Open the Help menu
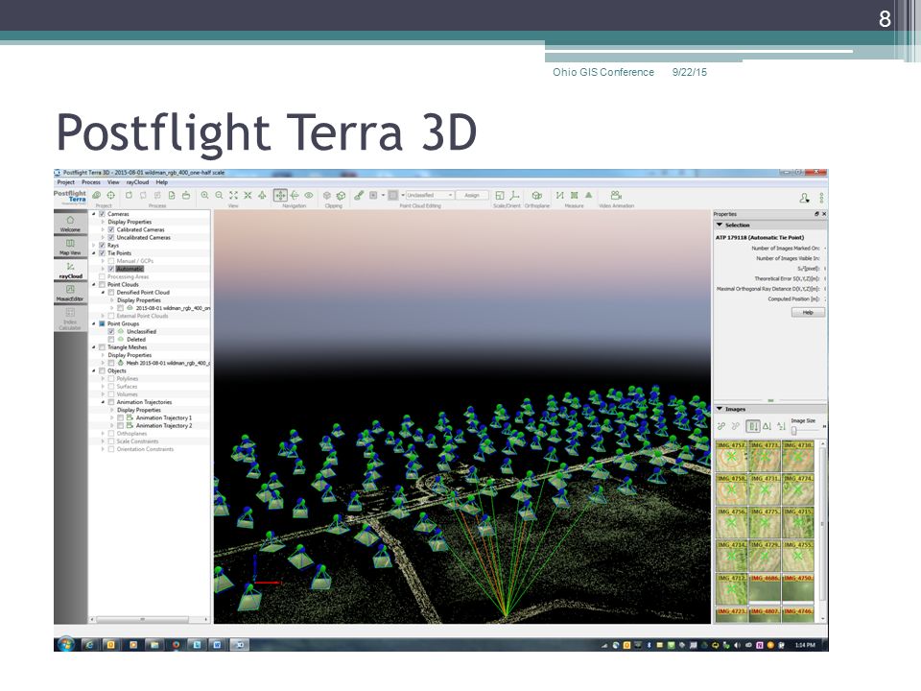The image size is (921, 691). tap(161, 182)
